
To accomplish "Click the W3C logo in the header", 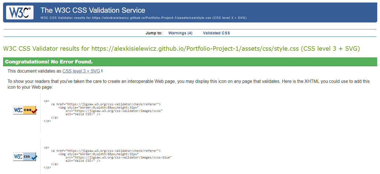I will 20,12.
